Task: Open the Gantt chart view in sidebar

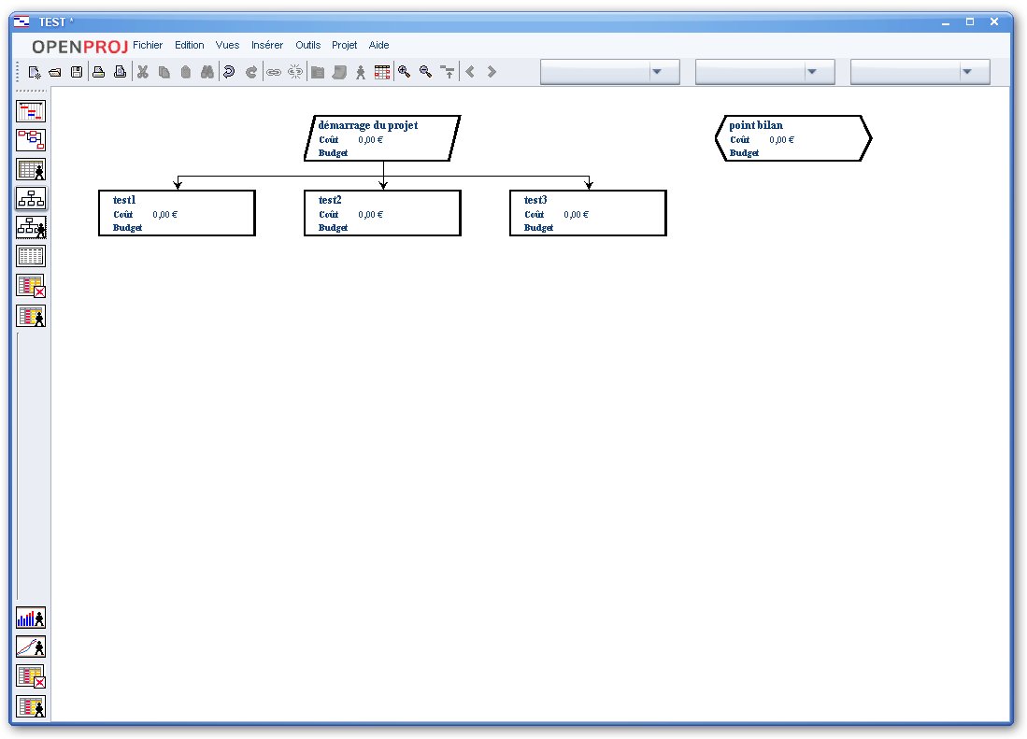Action: coord(31,111)
